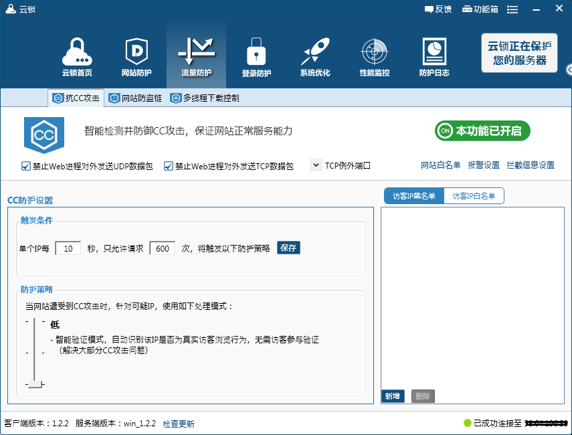This screenshot has height=435, width=572.
Task: Uncheck 禁止Web进程对外发送TCP数据包
Action: [168, 167]
